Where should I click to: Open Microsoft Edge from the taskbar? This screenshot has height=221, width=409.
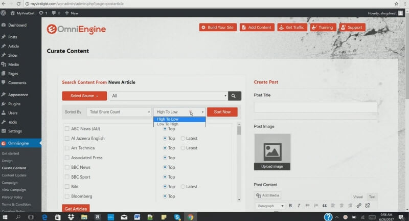click(44, 217)
